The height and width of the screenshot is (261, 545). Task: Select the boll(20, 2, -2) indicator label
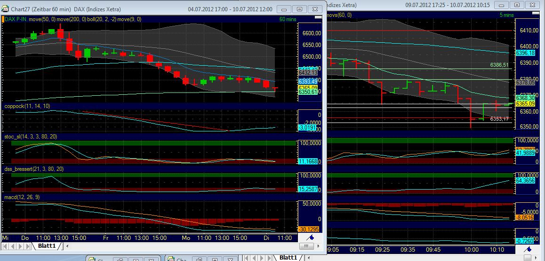[x=102, y=19]
